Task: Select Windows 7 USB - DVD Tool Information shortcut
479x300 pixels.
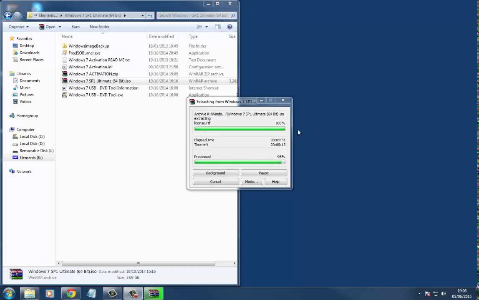Action: click(103, 88)
